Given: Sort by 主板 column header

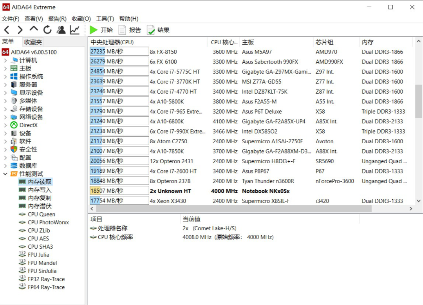Looking at the screenshot, I should pos(276,42).
